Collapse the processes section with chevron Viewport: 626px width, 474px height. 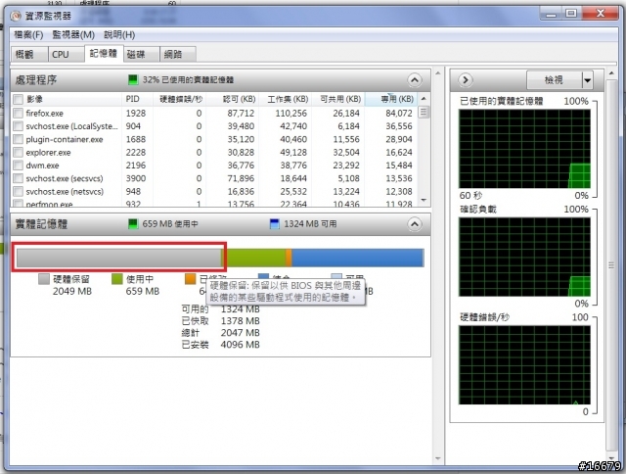[x=415, y=80]
